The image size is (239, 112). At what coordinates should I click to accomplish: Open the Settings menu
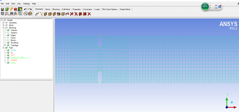(x=27, y=4)
